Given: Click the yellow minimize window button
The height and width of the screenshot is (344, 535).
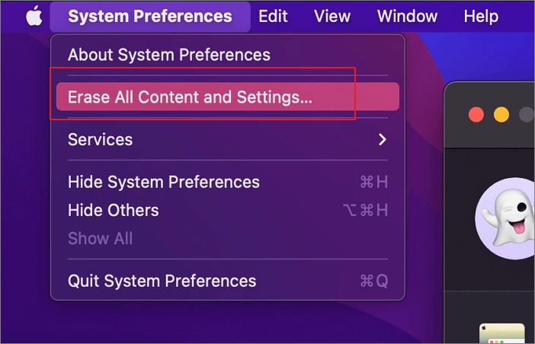Looking at the screenshot, I should [501, 114].
